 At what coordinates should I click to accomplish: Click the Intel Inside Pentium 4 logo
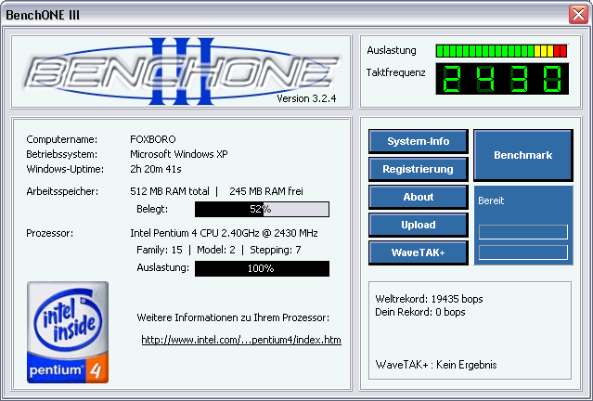(x=68, y=332)
